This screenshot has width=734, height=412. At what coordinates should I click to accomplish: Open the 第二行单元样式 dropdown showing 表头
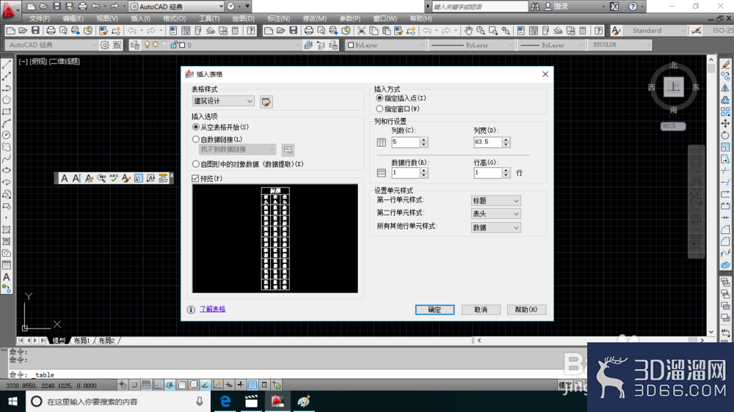(495, 214)
